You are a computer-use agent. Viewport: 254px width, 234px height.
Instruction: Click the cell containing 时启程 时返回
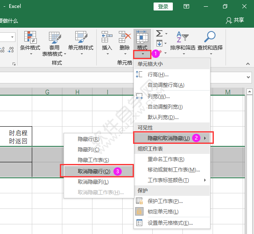pos(16,136)
